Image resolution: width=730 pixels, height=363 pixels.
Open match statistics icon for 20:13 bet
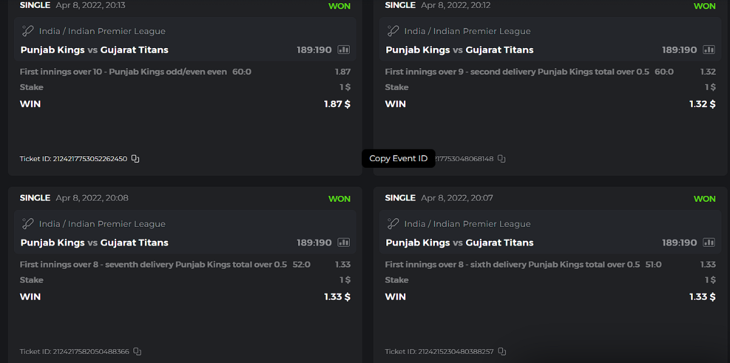tap(344, 50)
